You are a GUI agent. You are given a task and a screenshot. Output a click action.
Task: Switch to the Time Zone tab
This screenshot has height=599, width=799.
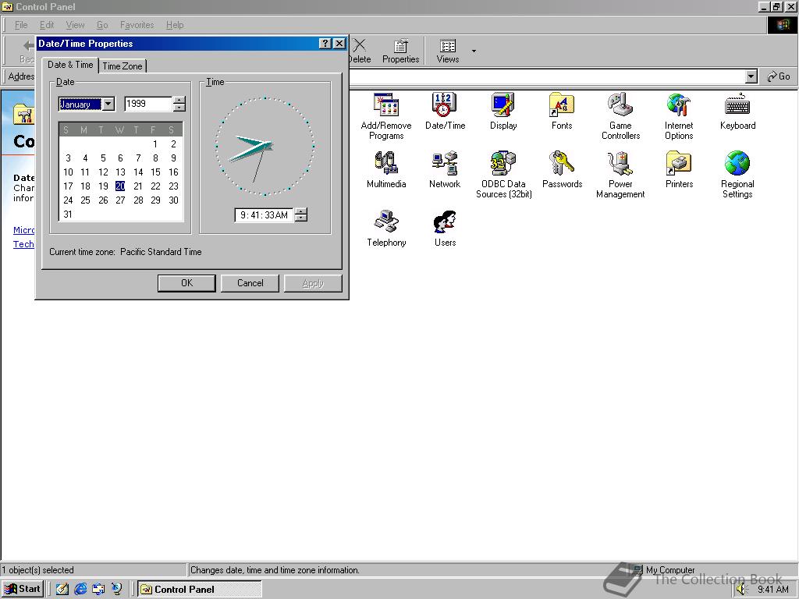click(123, 66)
